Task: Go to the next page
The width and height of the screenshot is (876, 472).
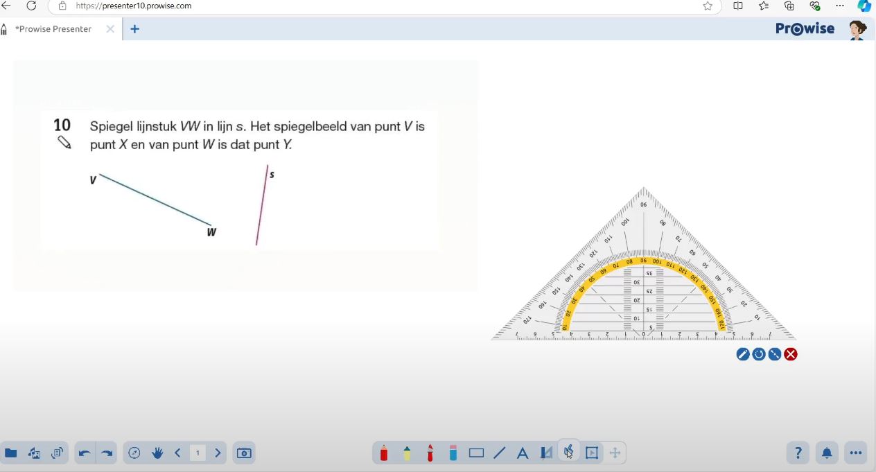Action: [x=218, y=453]
